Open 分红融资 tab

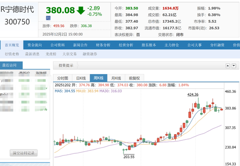click(217, 45)
